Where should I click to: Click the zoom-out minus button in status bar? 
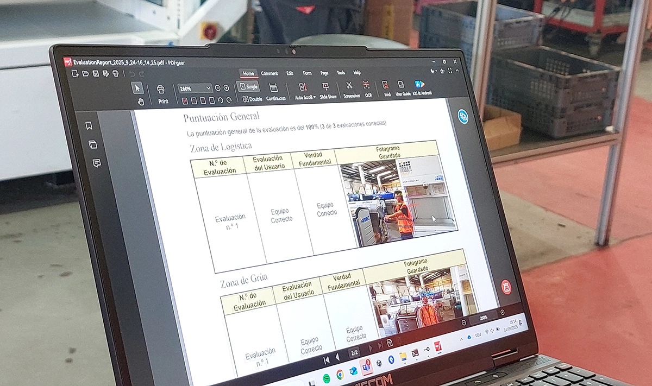[x=463, y=322]
